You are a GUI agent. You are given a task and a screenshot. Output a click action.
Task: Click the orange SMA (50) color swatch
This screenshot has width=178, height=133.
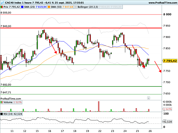coord(49,7)
